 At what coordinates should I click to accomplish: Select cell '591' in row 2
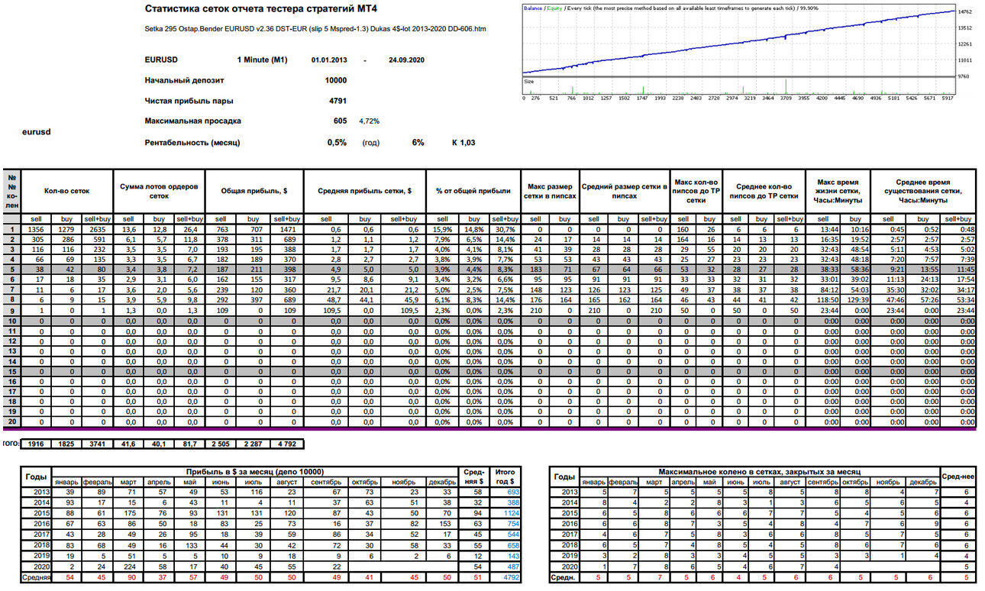(x=97, y=239)
